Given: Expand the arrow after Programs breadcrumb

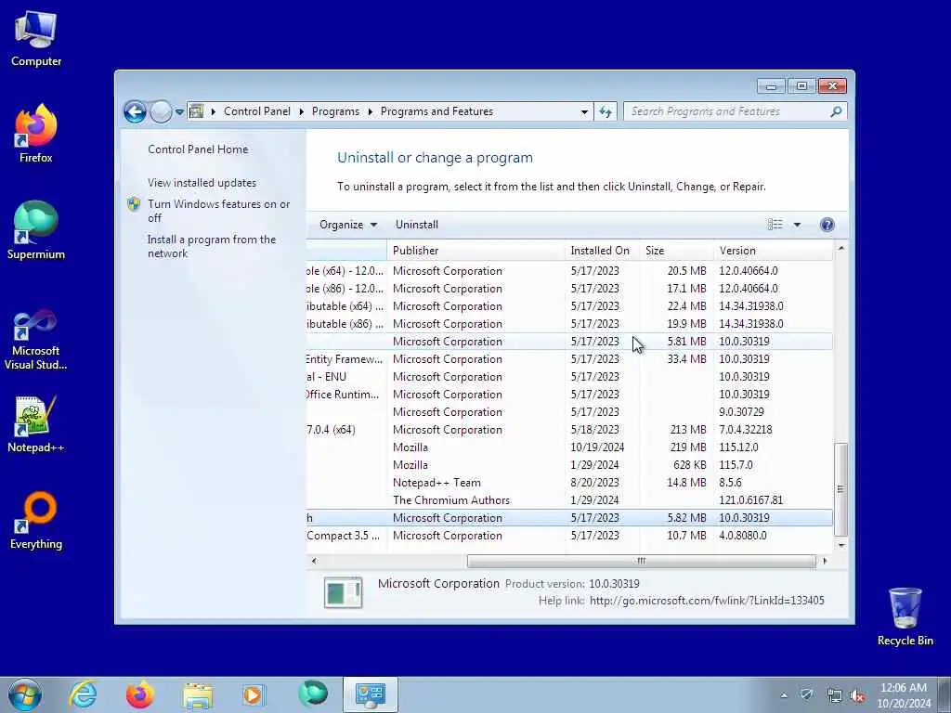Looking at the screenshot, I should 370,111.
